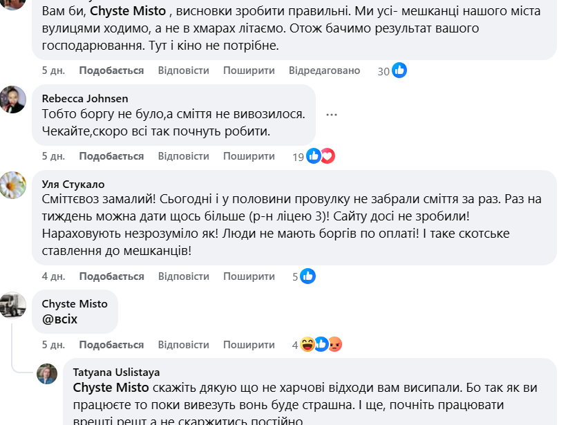Open Tatyana Uslistaya's profile avatar

pos(47,374)
